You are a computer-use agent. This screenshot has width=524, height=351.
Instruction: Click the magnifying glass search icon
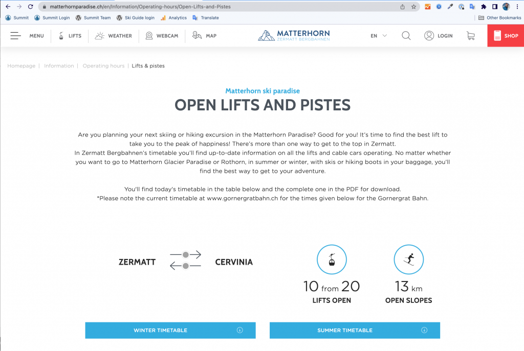[406, 36]
